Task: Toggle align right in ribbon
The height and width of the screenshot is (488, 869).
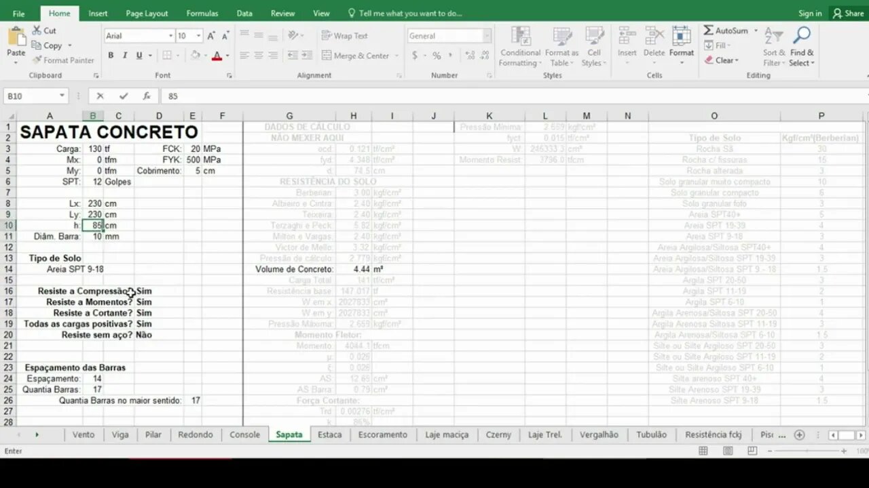Action: 273,56
